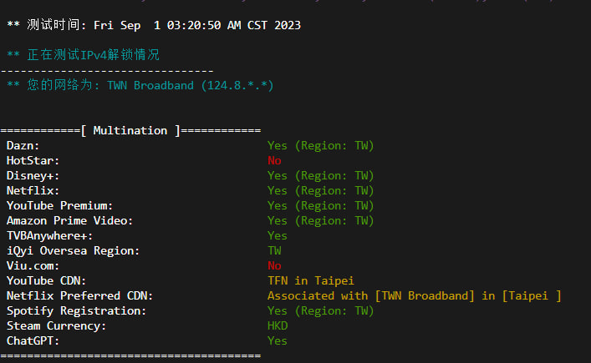Click the Multination section header
Image resolution: width=591 pixels, height=363 pixels.
click(130, 130)
